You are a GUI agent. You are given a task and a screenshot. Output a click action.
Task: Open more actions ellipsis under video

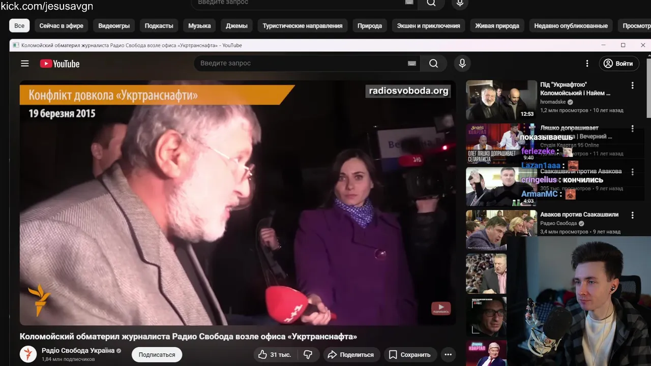448,355
